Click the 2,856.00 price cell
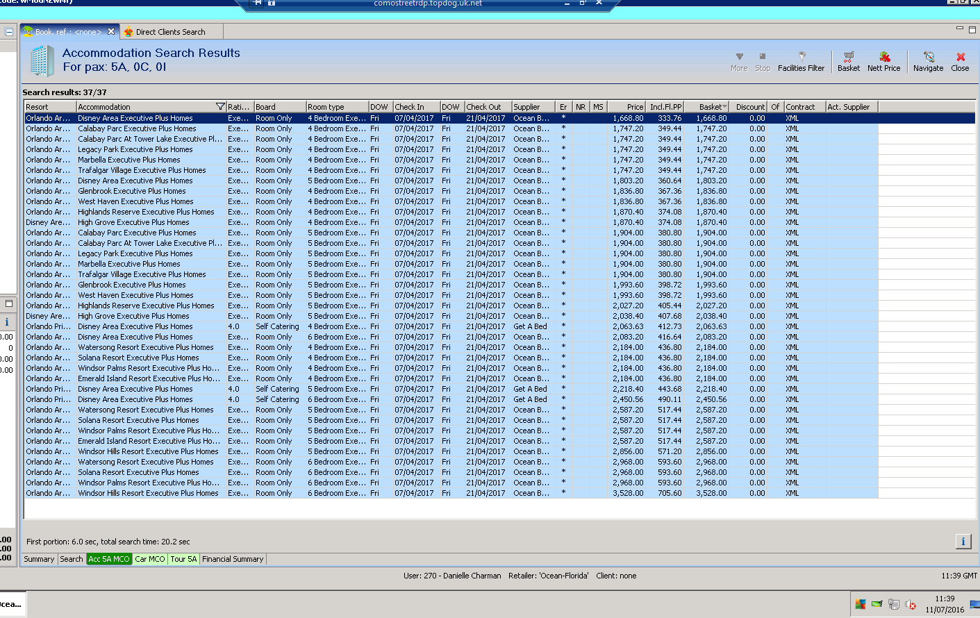The width and height of the screenshot is (980, 618). (x=628, y=451)
